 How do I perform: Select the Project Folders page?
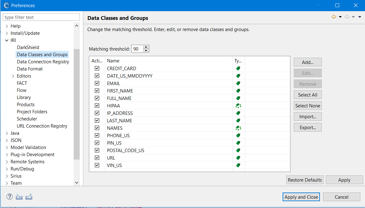point(32,111)
